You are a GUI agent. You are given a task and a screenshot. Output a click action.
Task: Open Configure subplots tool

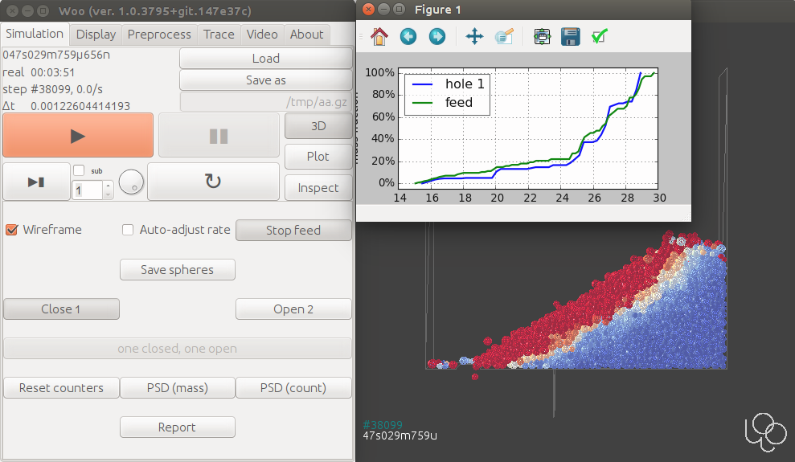(x=541, y=36)
